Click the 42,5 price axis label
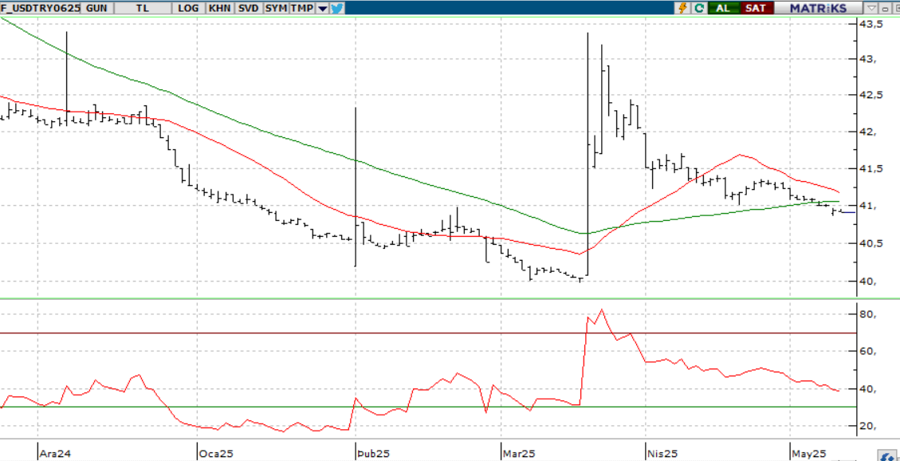Image resolution: width=900 pixels, height=461 pixels. (x=871, y=95)
